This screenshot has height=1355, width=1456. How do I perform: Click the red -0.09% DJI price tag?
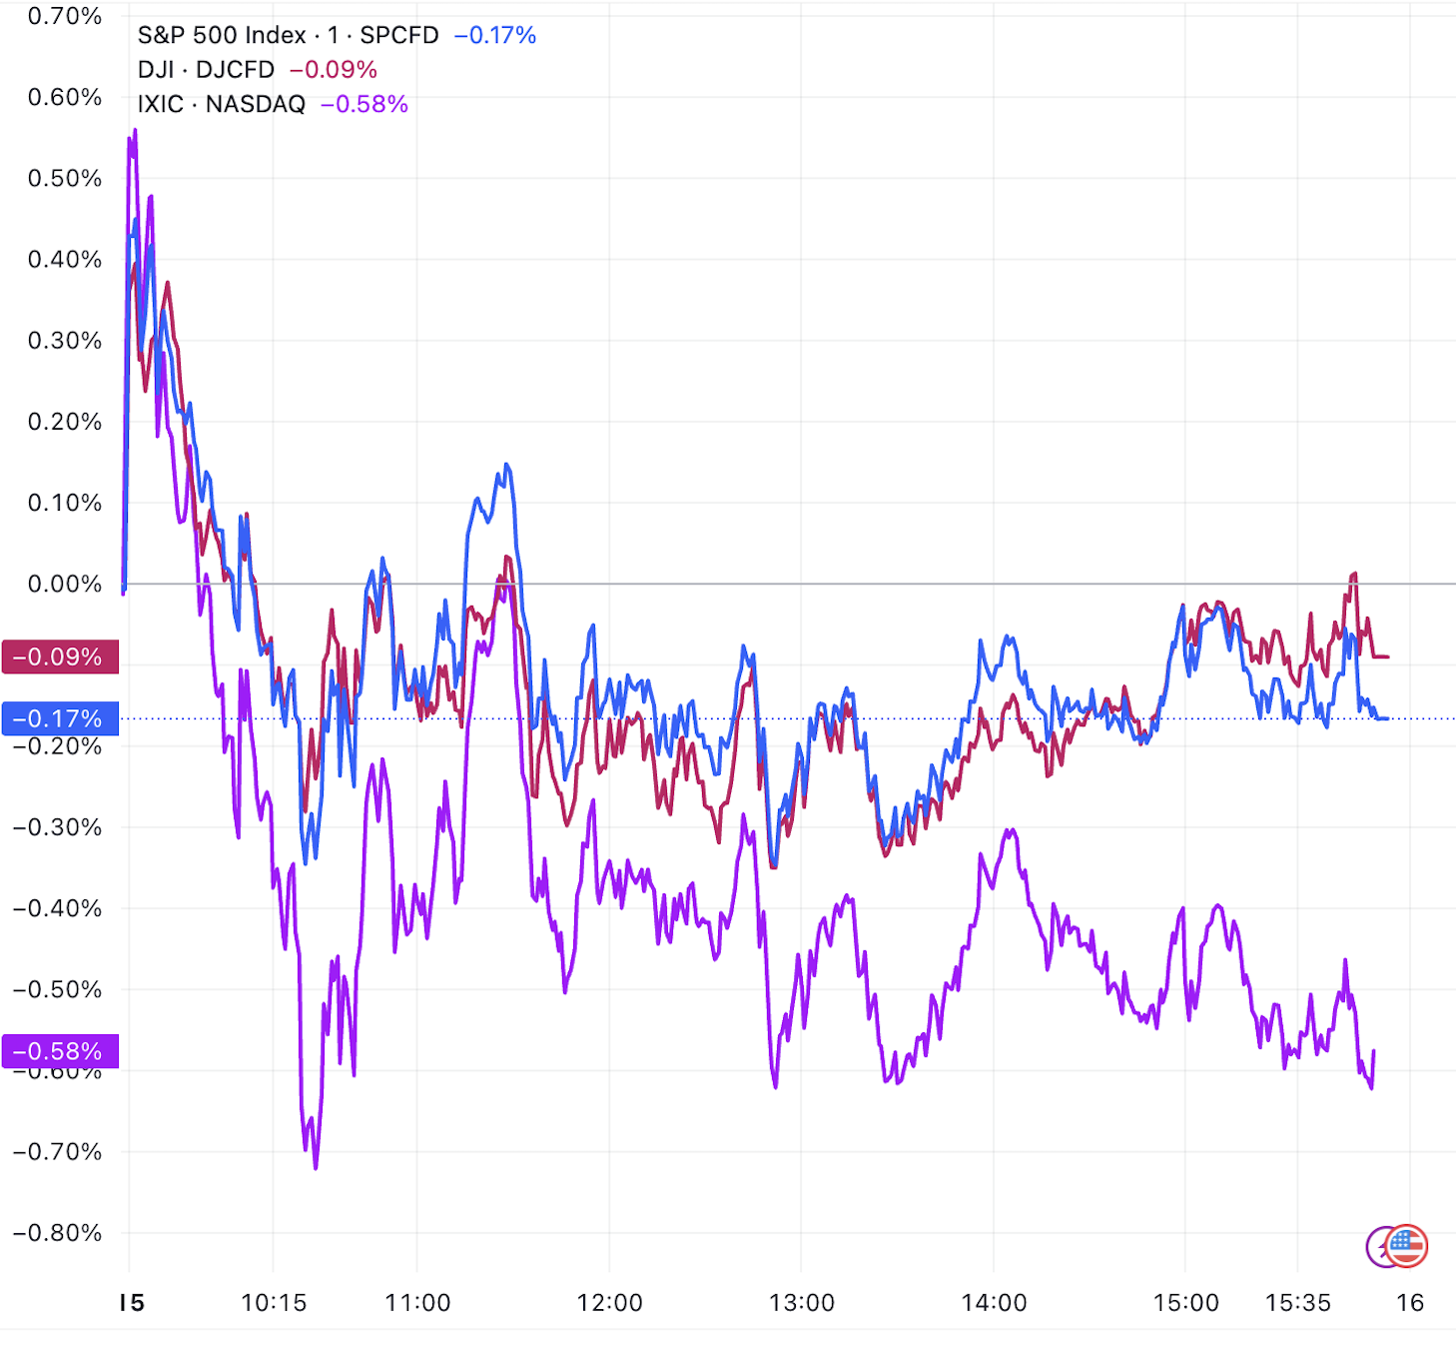(60, 657)
